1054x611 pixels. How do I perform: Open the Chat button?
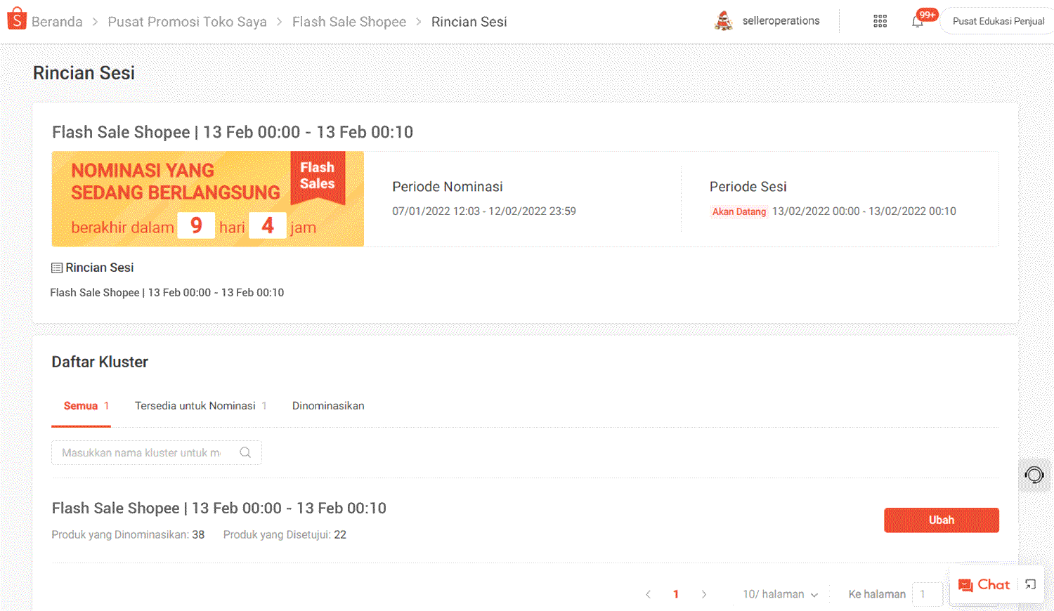click(x=984, y=584)
